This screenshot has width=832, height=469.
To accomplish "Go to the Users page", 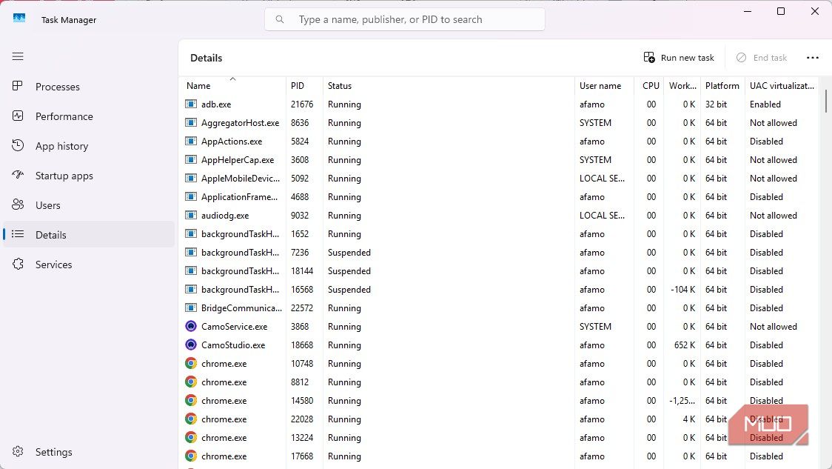I will click(89, 205).
